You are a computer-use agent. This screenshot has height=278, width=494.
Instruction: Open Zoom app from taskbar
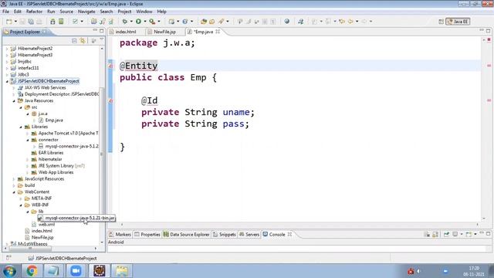[x=76, y=271]
